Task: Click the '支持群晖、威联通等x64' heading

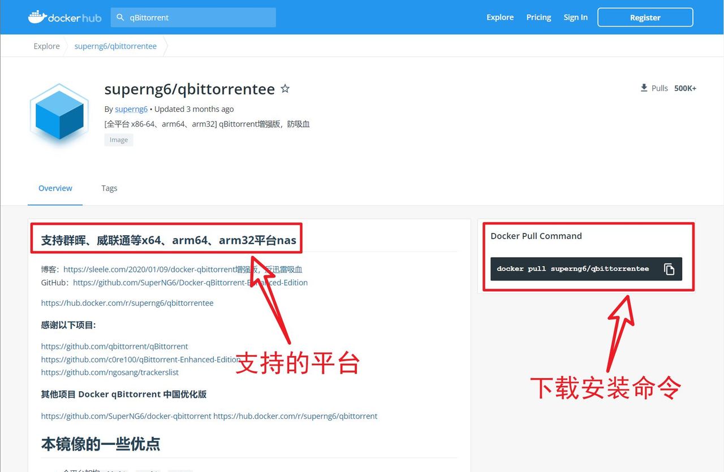Action: click(169, 240)
